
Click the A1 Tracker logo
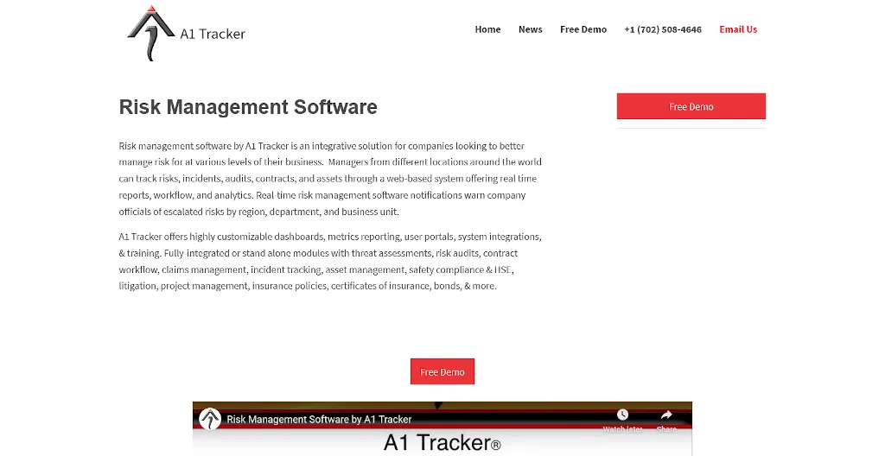tap(187, 33)
